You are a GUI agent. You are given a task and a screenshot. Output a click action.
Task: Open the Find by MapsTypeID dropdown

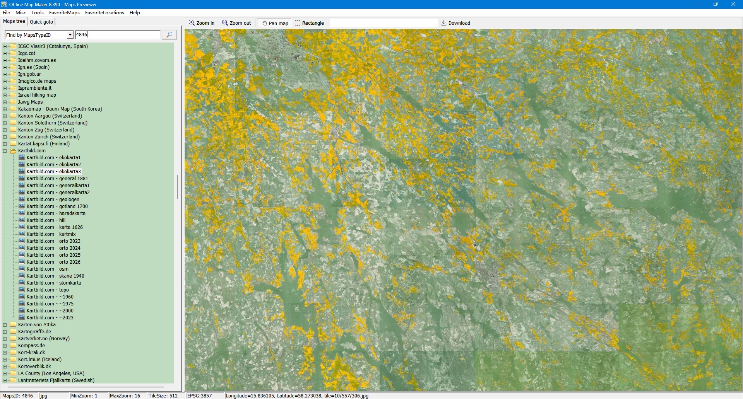click(70, 35)
